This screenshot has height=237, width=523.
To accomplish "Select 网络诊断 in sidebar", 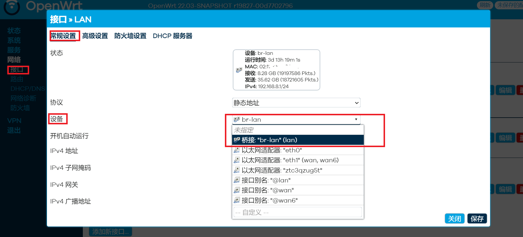I will [23, 98].
